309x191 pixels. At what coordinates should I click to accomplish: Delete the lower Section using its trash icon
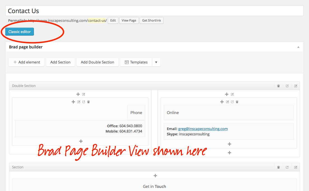278,167
